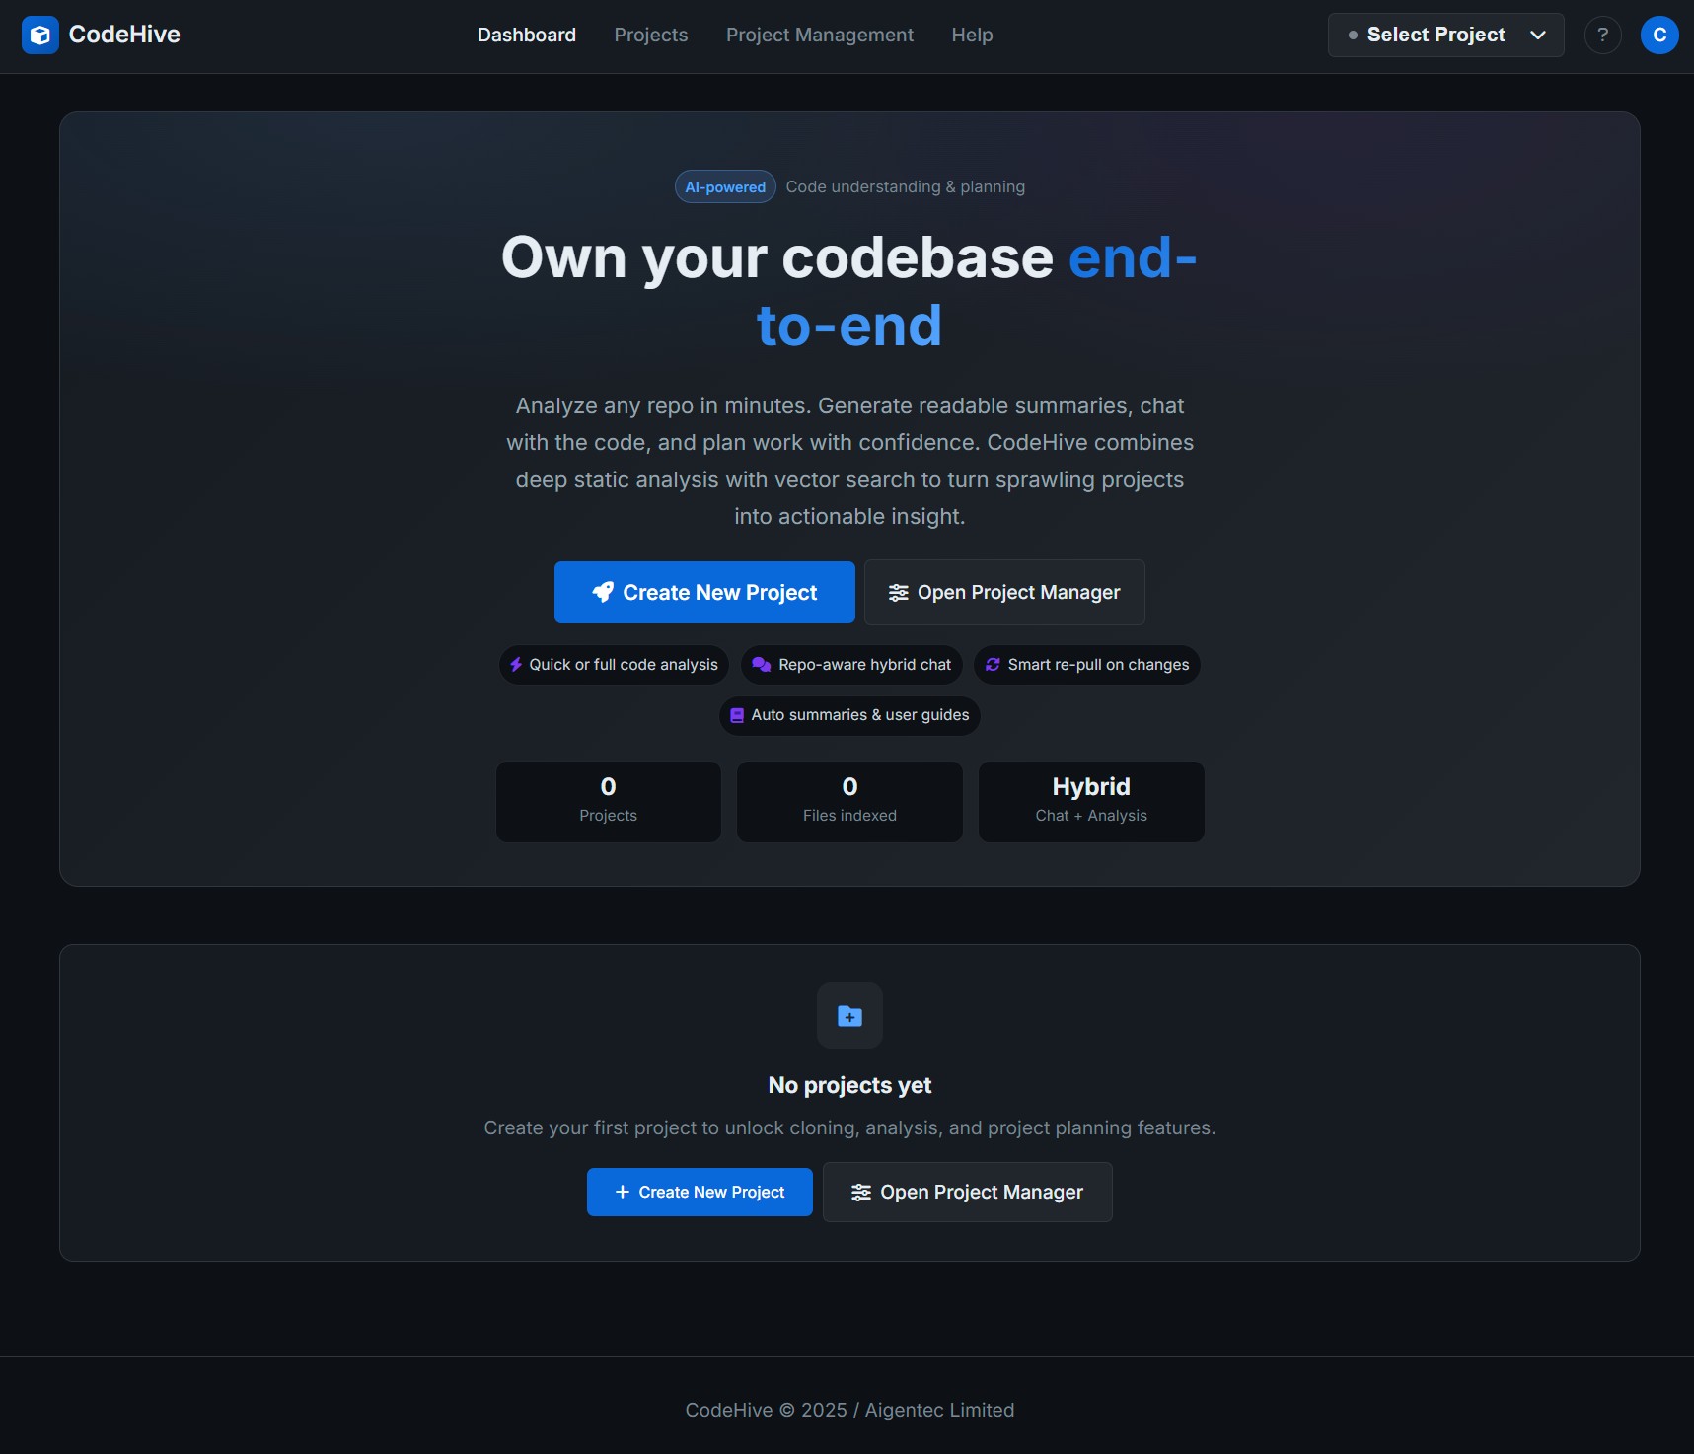
Task: Click the help question mark icon
Action: tap(1602, 35)
